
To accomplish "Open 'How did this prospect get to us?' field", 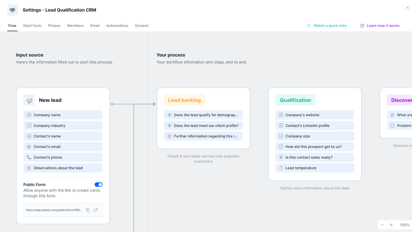I will pos(314,147).
